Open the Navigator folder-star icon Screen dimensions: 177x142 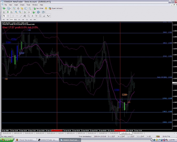click(22, 8)
